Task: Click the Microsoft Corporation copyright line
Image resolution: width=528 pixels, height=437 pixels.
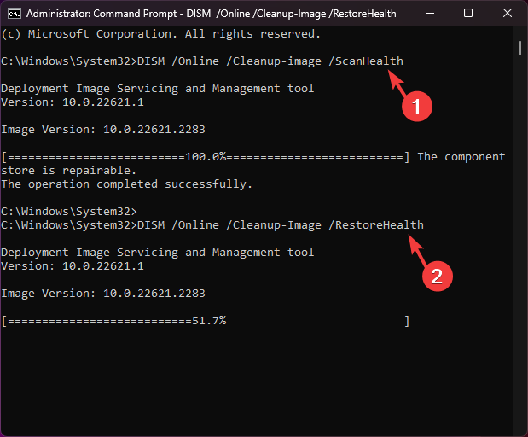Action: click(161, 34)
